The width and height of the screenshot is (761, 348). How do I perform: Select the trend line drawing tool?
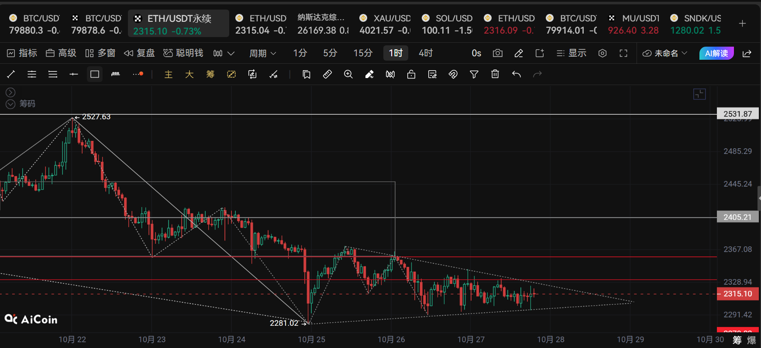coord(11,75)
